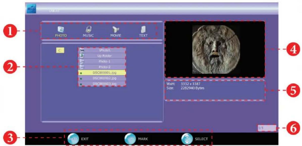The height and width of the screenshot is (146, 302).
Task: Click the 1/1 page indicator
Action: point(267,128)
